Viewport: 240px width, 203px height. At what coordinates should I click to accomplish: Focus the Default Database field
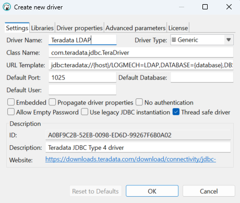[x=202, y=78]
